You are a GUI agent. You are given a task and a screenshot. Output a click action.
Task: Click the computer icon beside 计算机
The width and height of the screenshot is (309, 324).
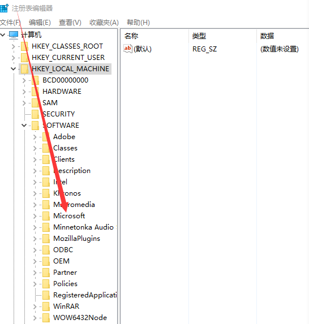[x=14, y=35]
